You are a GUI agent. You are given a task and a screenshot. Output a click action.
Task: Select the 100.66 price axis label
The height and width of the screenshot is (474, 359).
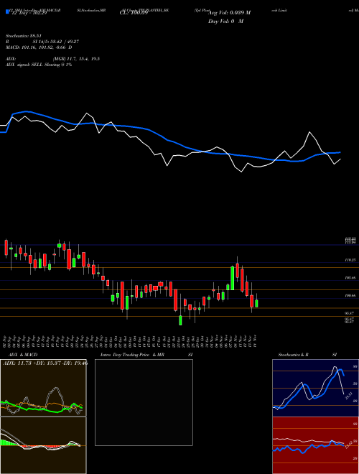tap(350, 295)
